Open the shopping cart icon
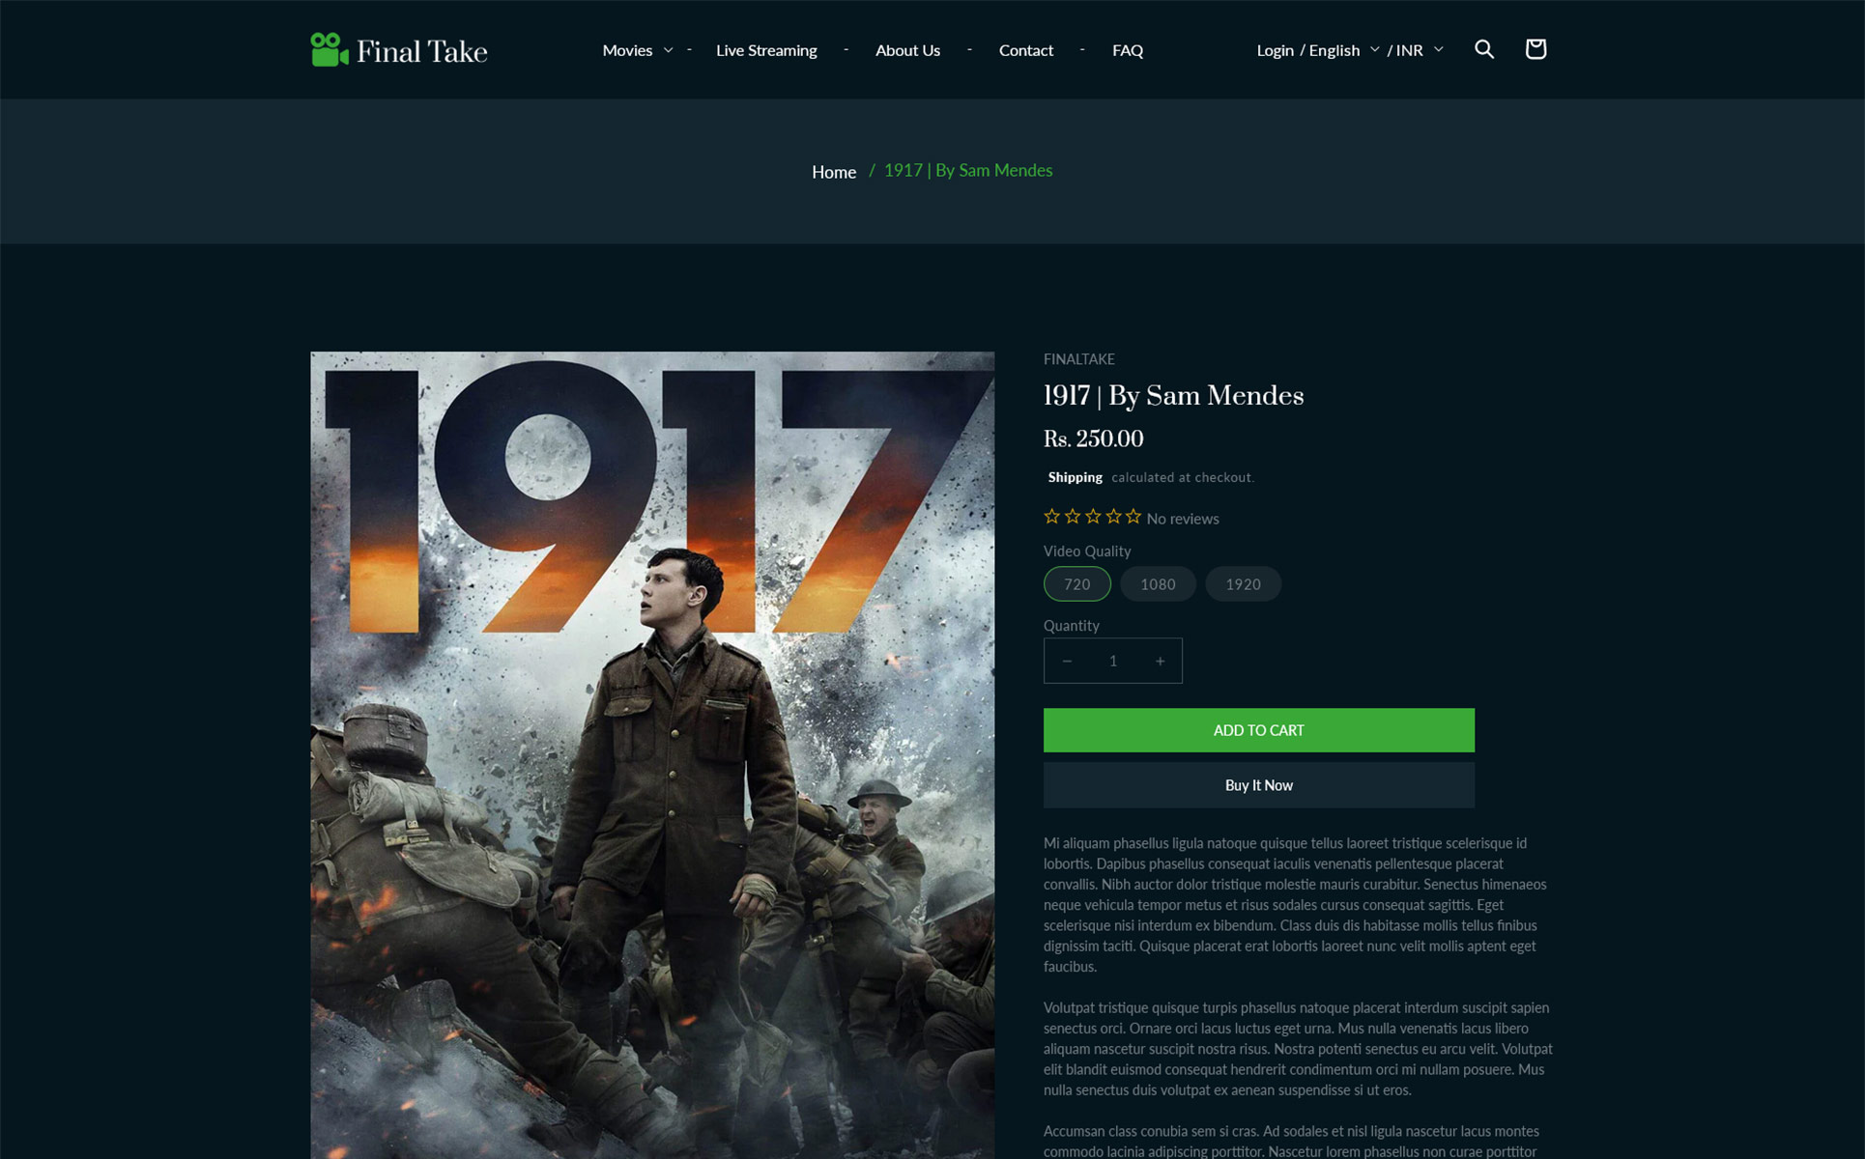Image resolution: width=1865 pixels, height=1159 pixels. coord(1535,49)
